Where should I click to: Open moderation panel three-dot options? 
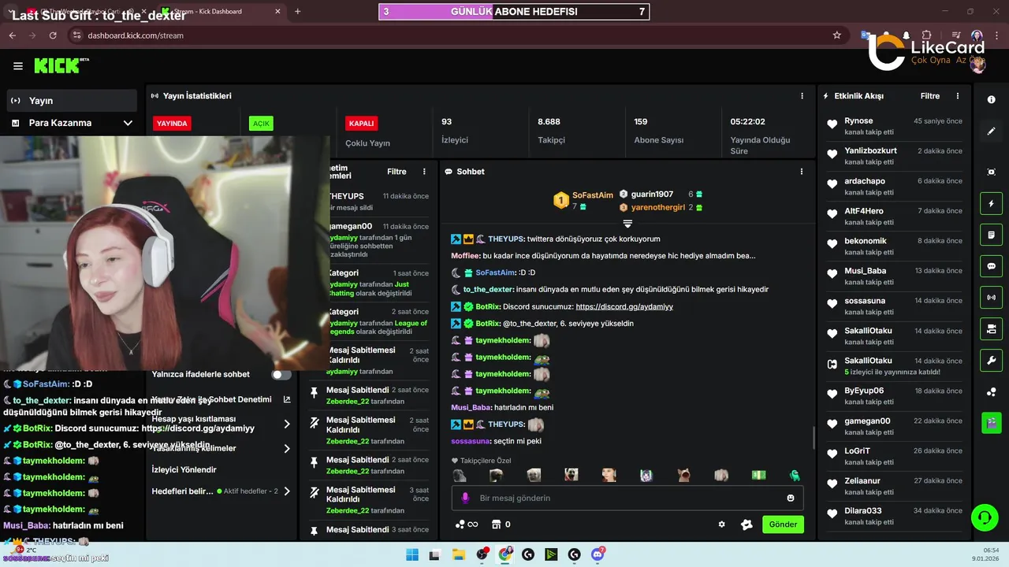pyautogui.click(x=424, y=172)
